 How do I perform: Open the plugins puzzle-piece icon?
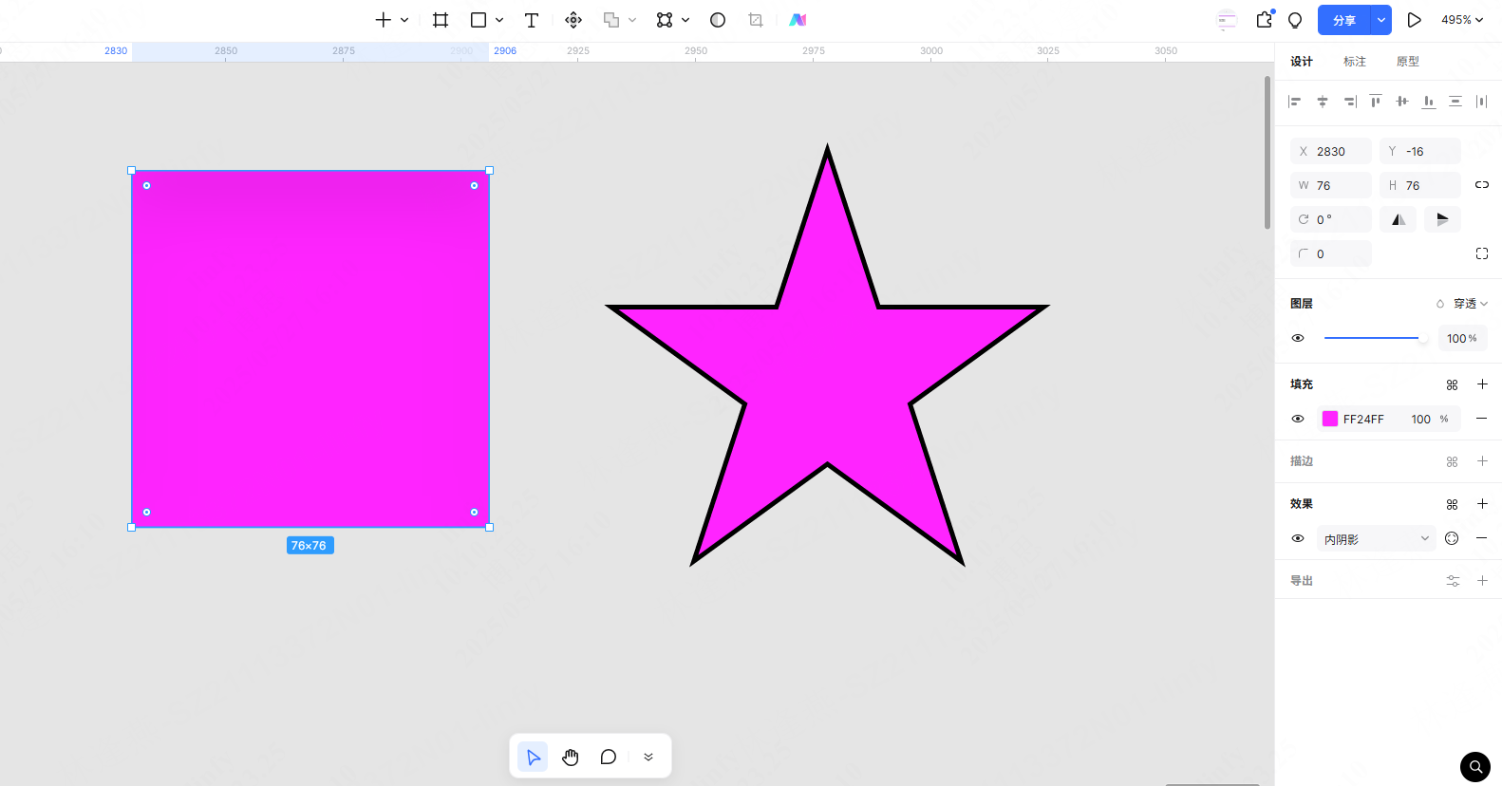[x=1265, y=19]
